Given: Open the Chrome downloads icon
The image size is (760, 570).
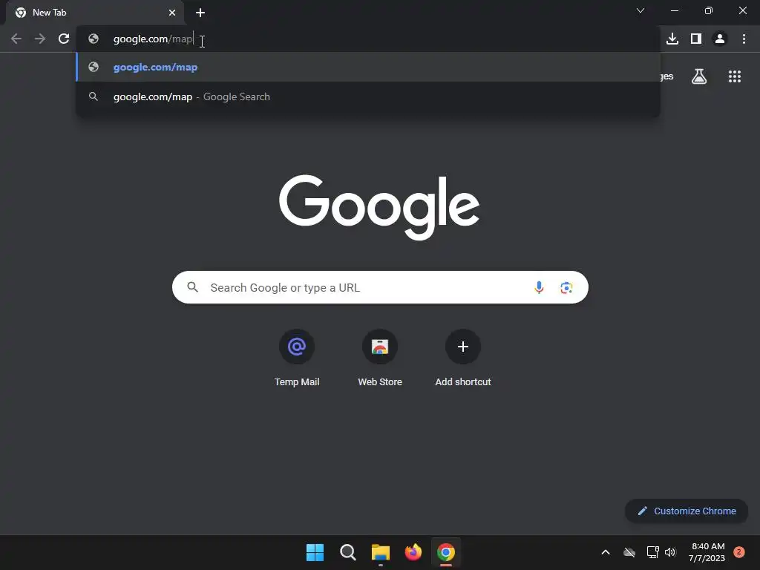Looking at the screenshot, I should [x=672, y=39].
